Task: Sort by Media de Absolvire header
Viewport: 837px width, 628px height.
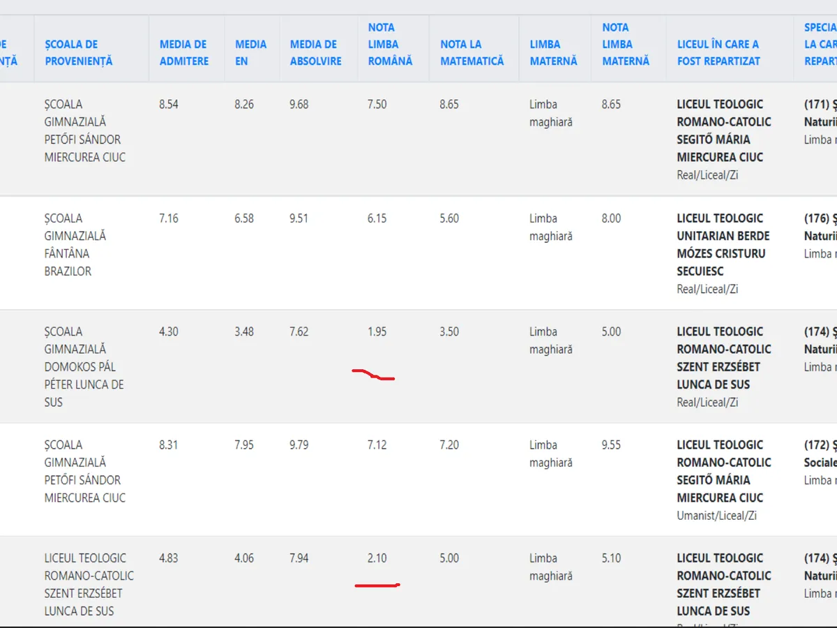Action: [x=315, y=52]
